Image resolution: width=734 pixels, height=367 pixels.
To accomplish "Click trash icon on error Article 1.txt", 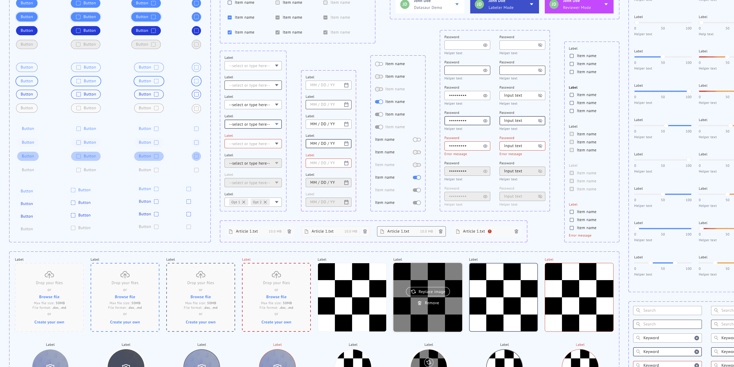I will click(x=516, y=231).
